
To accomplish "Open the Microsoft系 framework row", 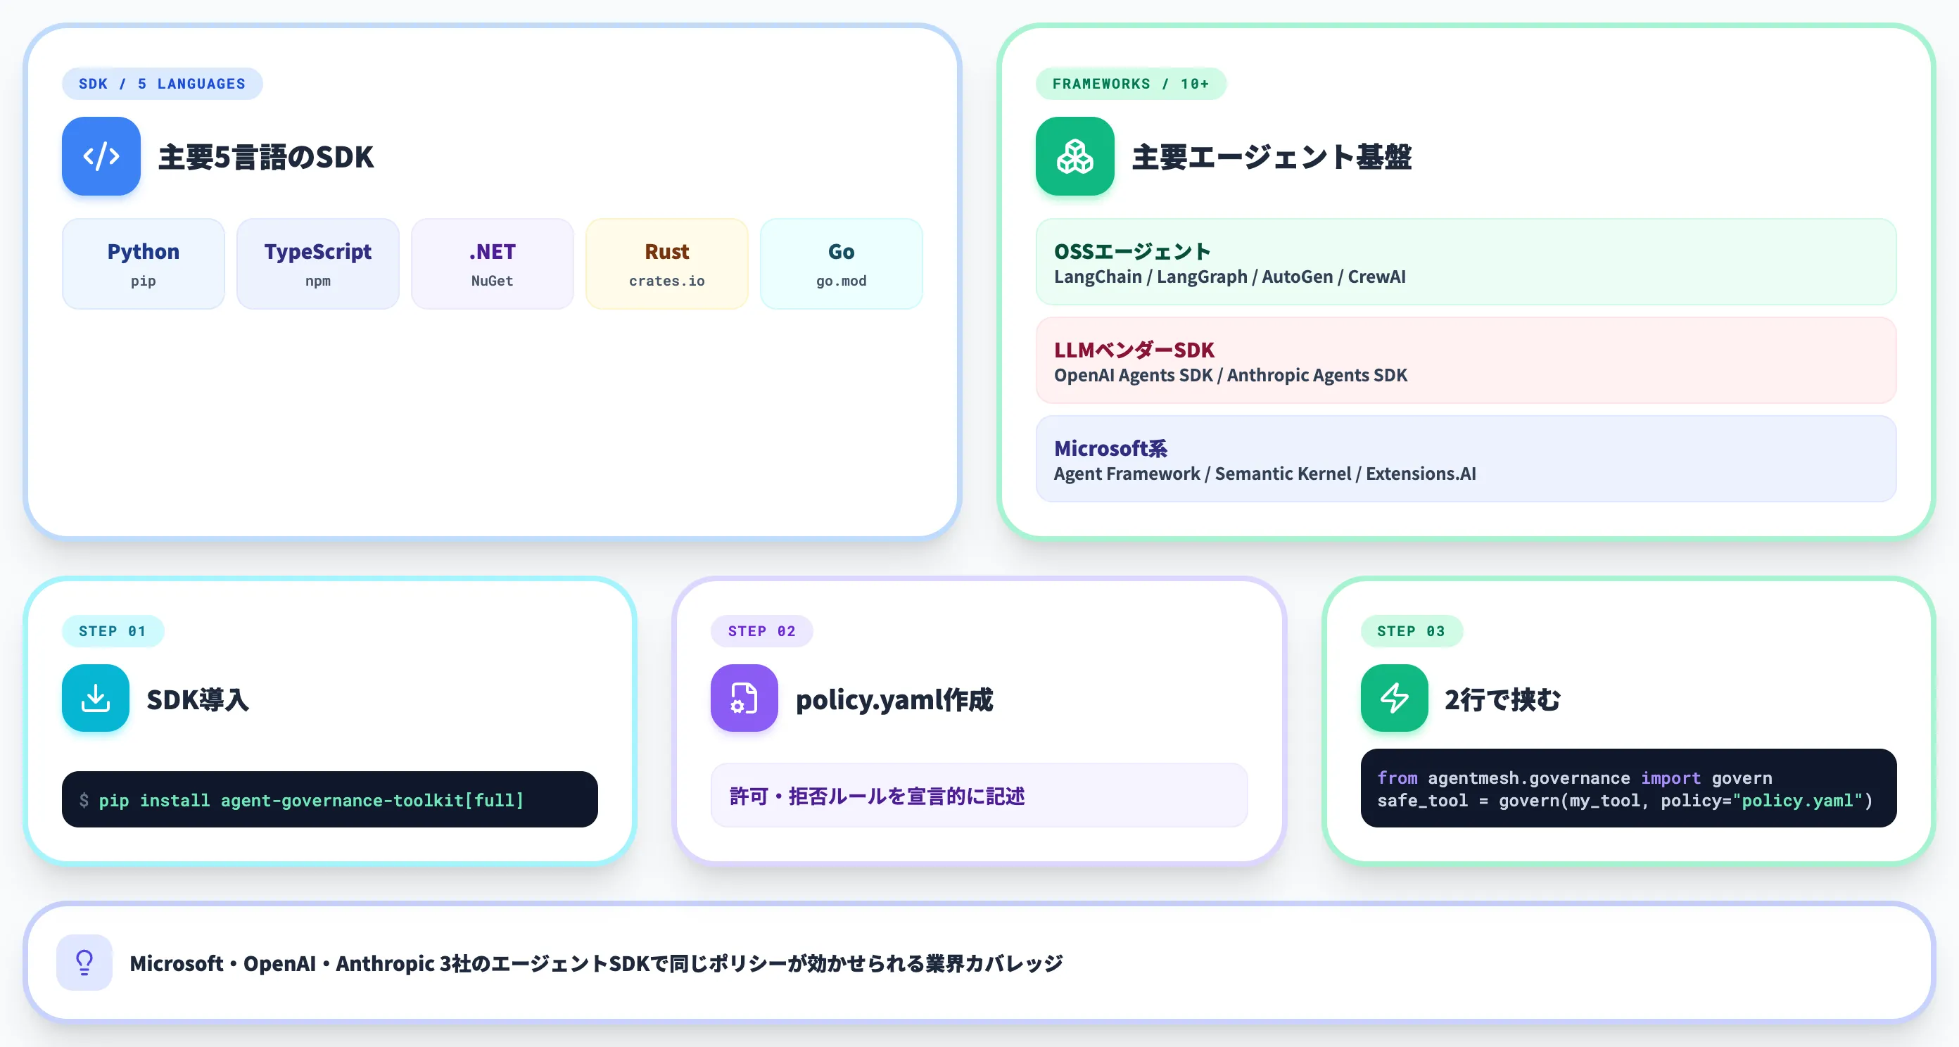I will pyautogui.click(x=1466, y=459).
